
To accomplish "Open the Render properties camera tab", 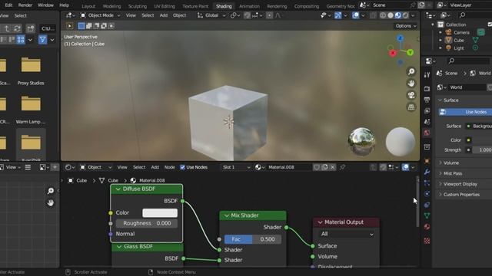I will coord(427,89).
